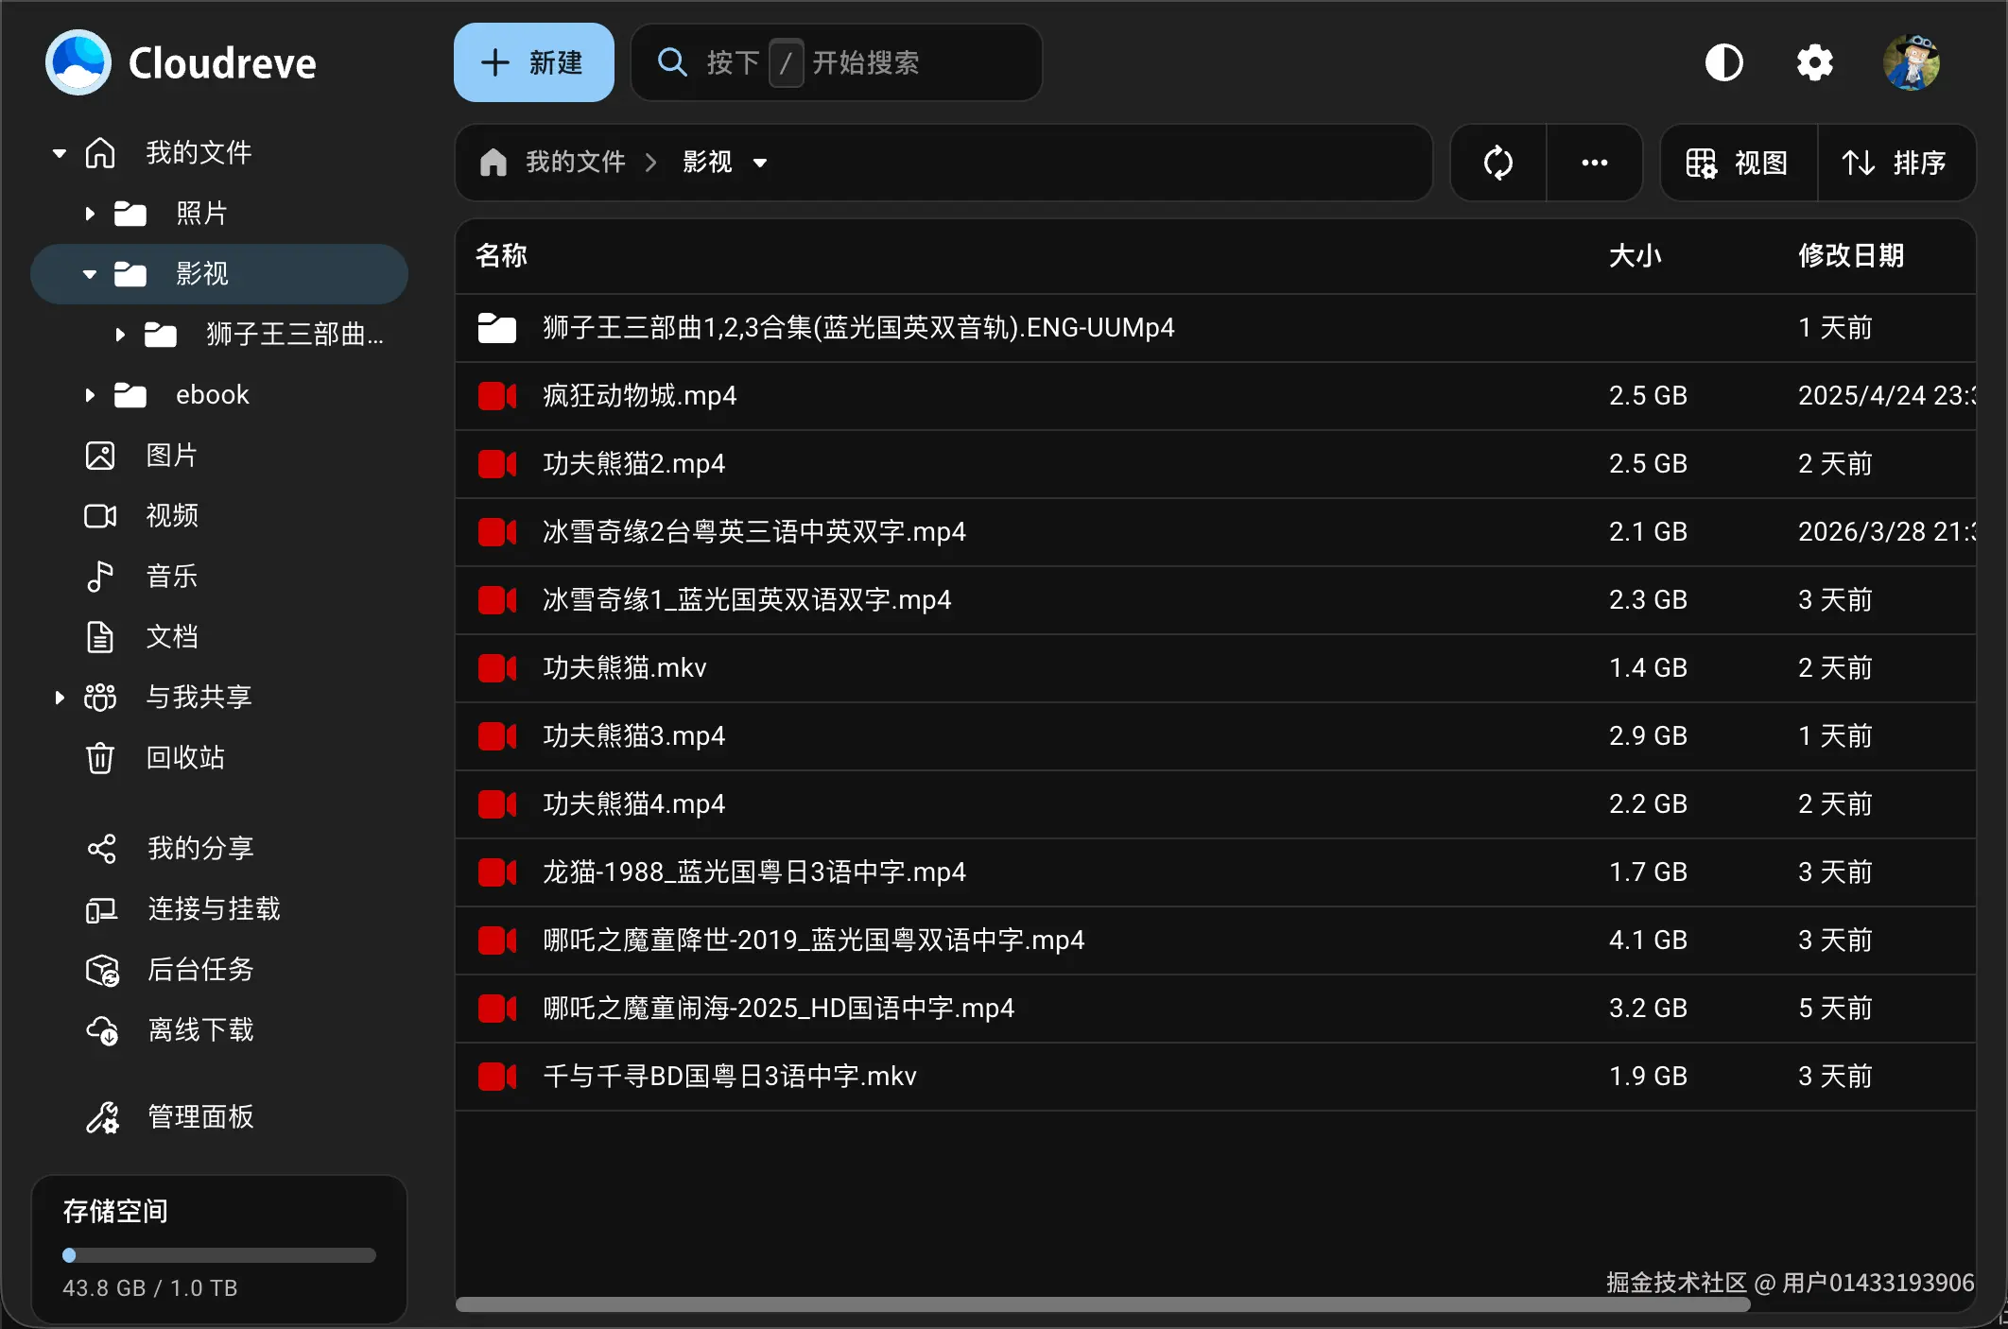Open the 影视 breadcrumb dropdown arrow
Screen dimensions: 2008x1329
(x=761, y=163)
